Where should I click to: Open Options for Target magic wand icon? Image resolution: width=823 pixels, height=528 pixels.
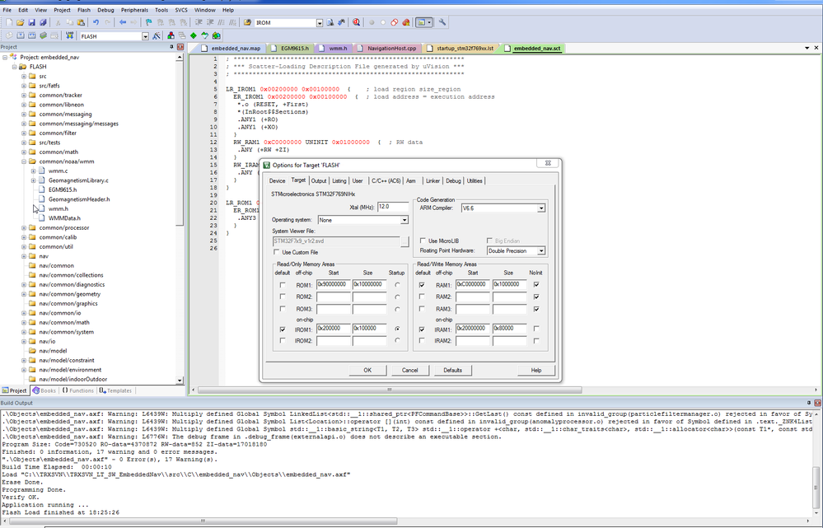157,35
